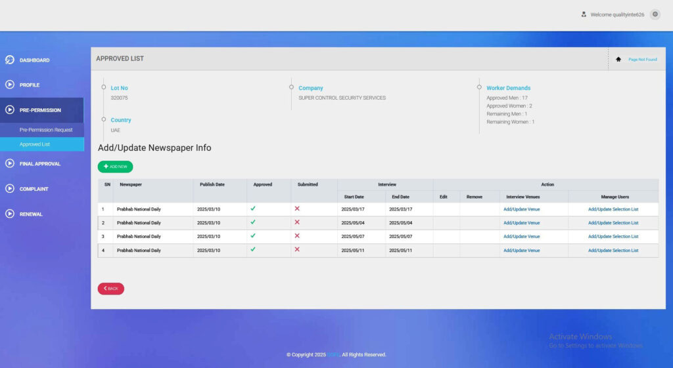Select Approved List in the sidebar
The width and height of the screenshot is (673, 368).
tap(35, 144)
